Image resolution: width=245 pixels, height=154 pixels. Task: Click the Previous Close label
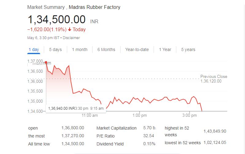[214, 76]
